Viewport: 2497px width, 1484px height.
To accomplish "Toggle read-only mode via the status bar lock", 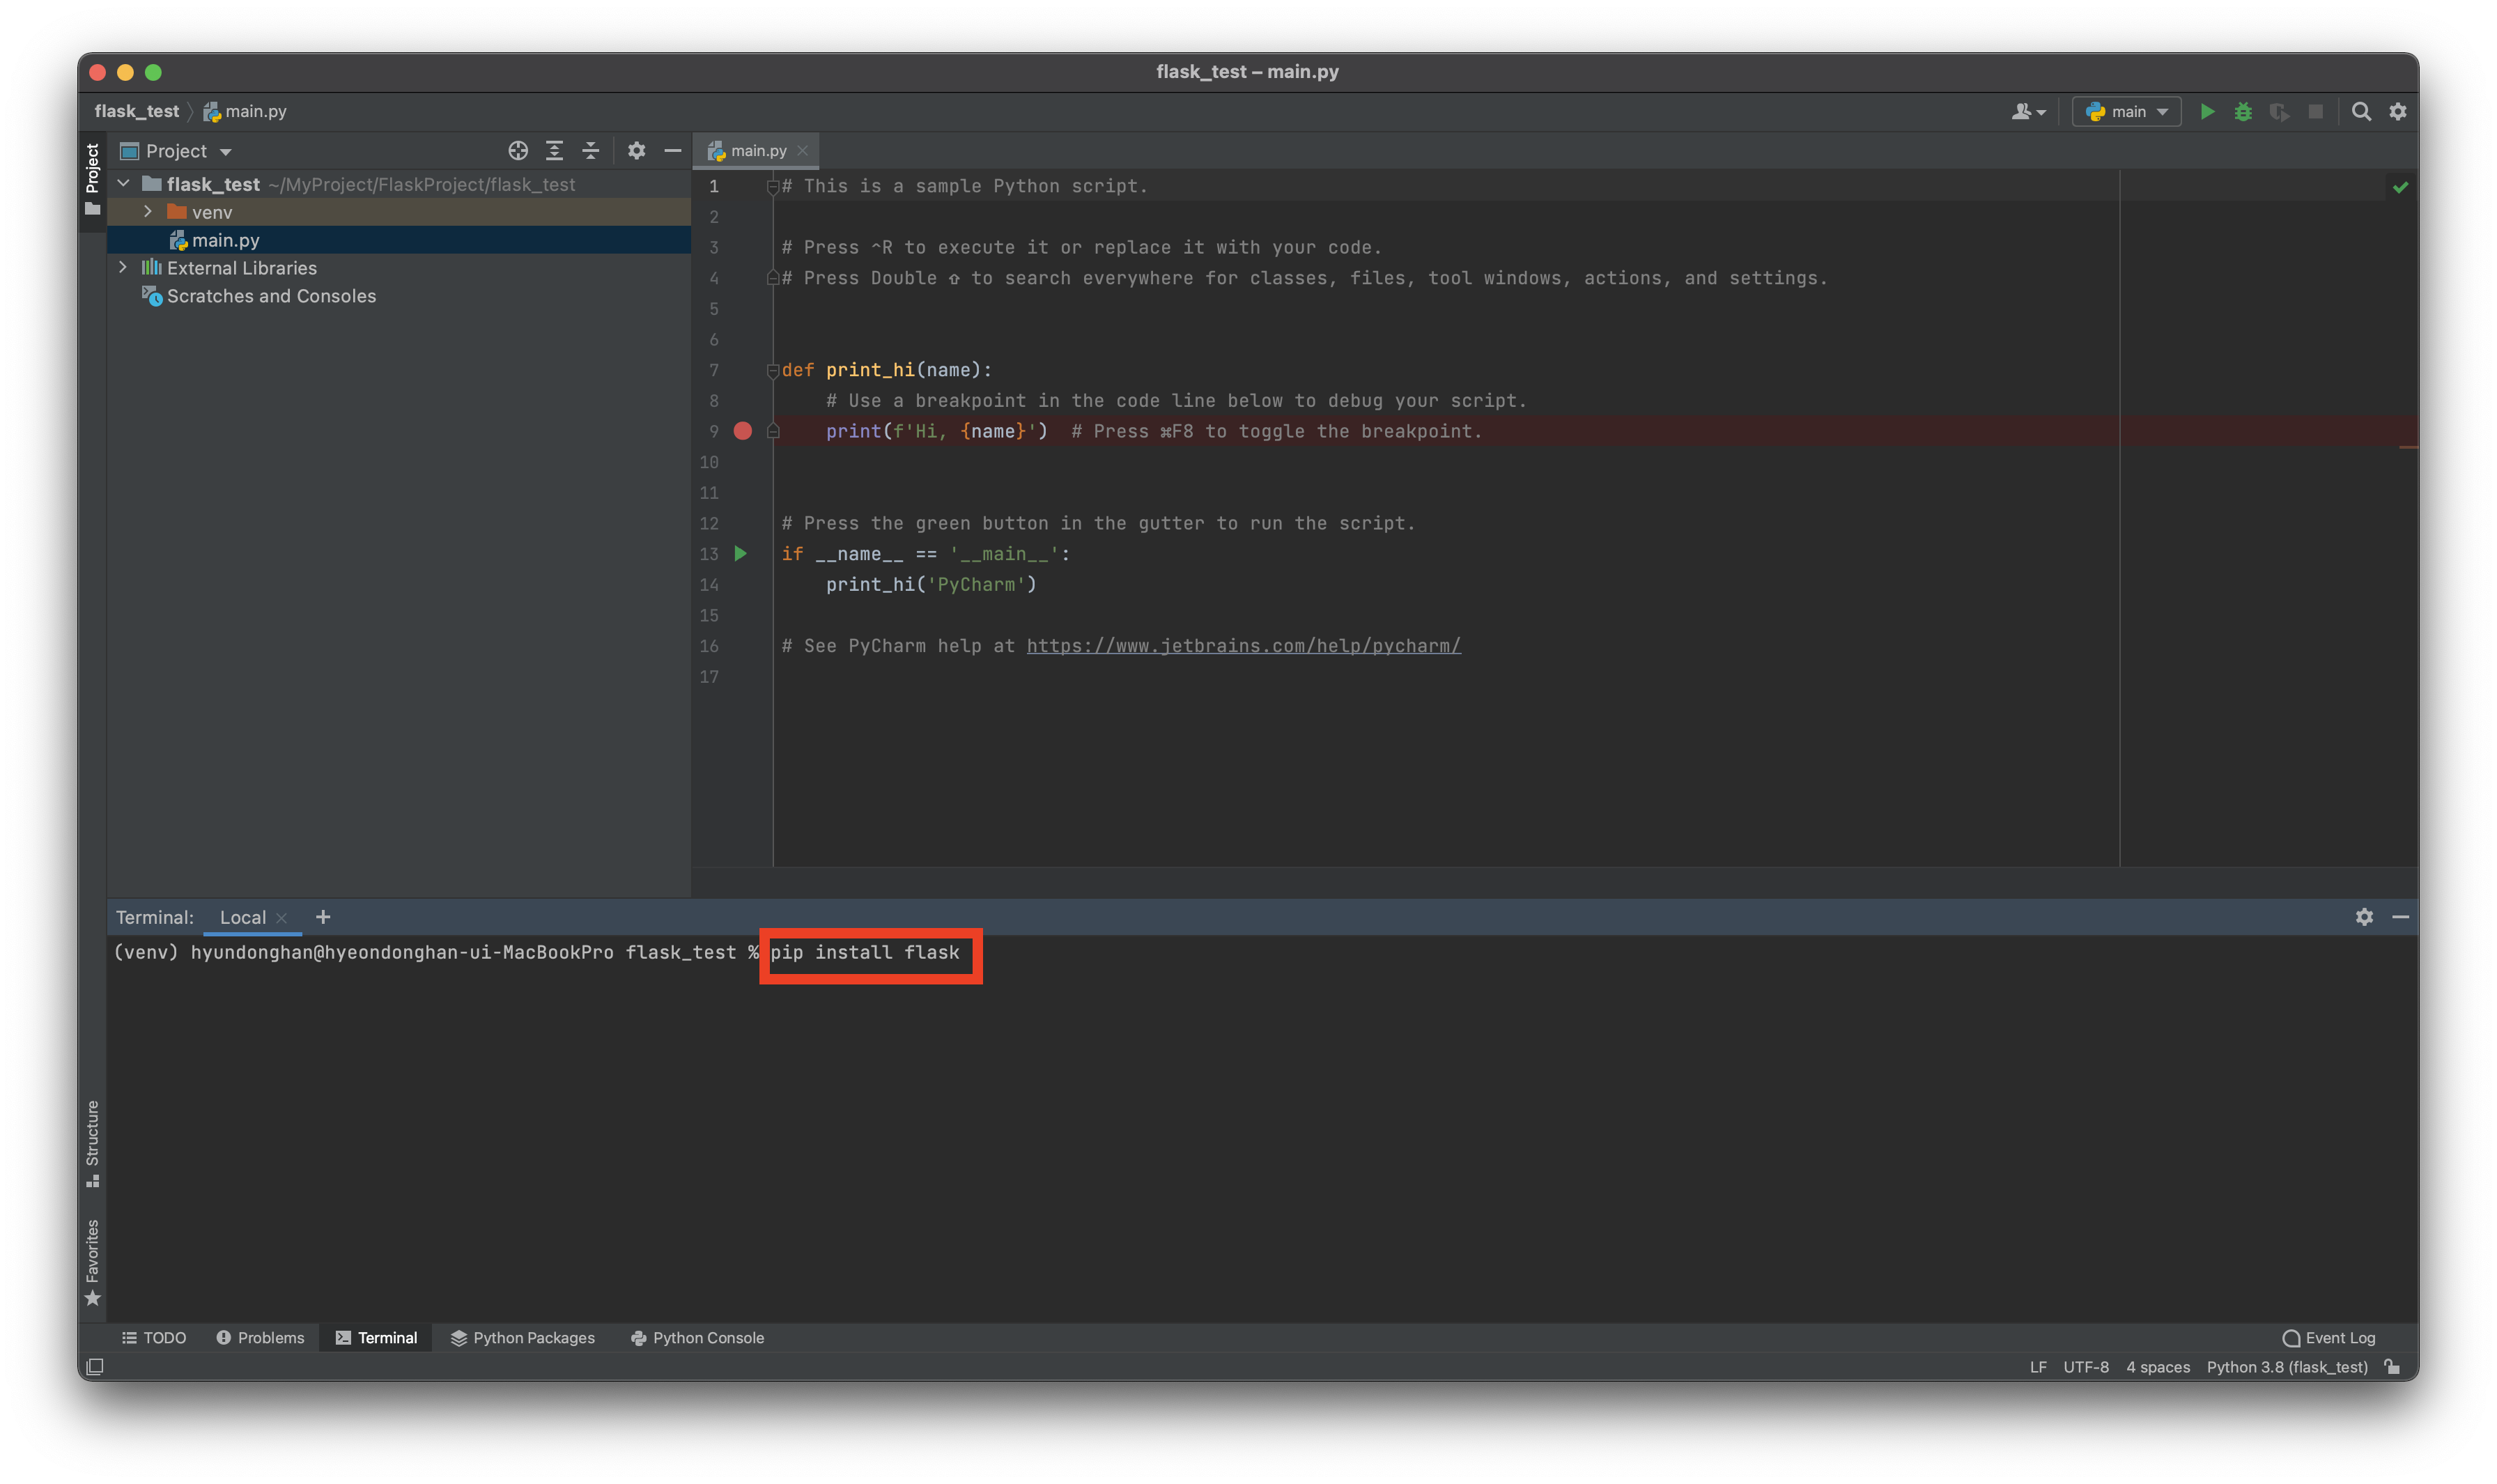I will pos(2392,1367).
